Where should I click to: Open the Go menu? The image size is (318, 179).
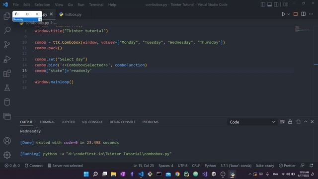pos(70,4)
